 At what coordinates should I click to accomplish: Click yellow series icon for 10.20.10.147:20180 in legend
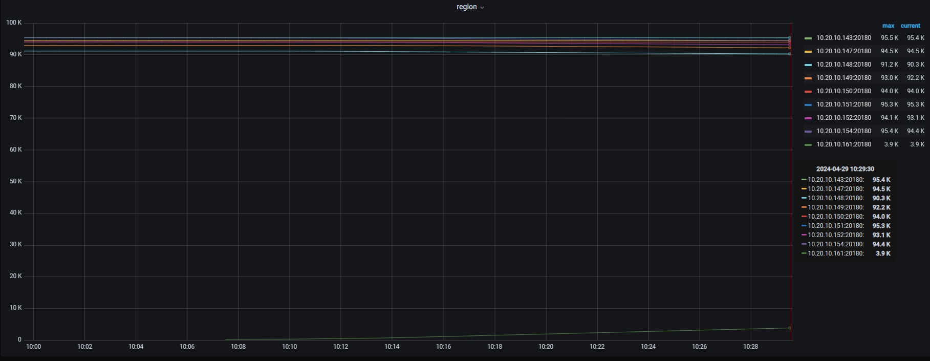pyautogui.click(x=808, y=52)
